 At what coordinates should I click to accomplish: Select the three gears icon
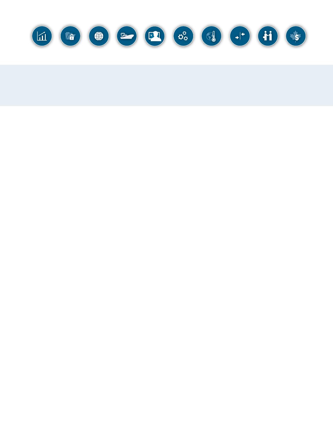183,36
